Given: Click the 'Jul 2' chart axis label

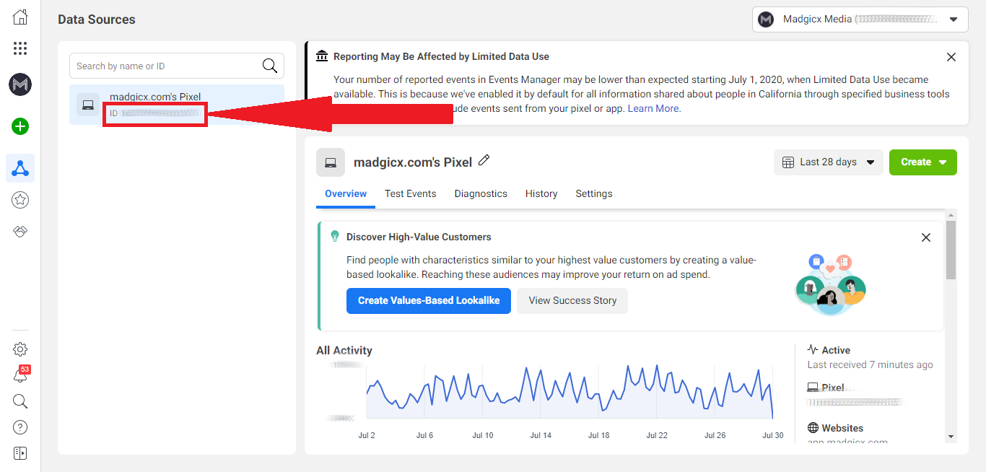Looking at the screenshot, I should point(366,435).
